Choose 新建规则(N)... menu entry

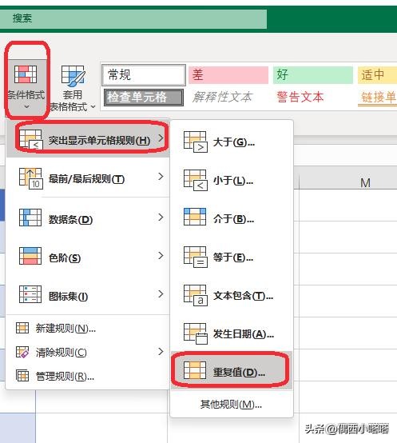tap(88, 328)
